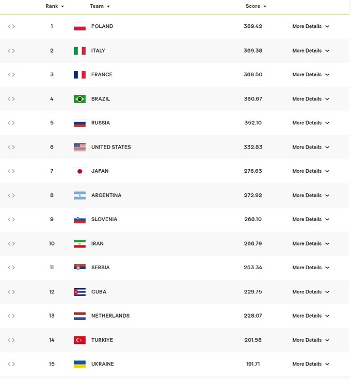Open the IRAN team name link
The width and height of the screenshot is (351, 379).
click(x=97, y=243)
